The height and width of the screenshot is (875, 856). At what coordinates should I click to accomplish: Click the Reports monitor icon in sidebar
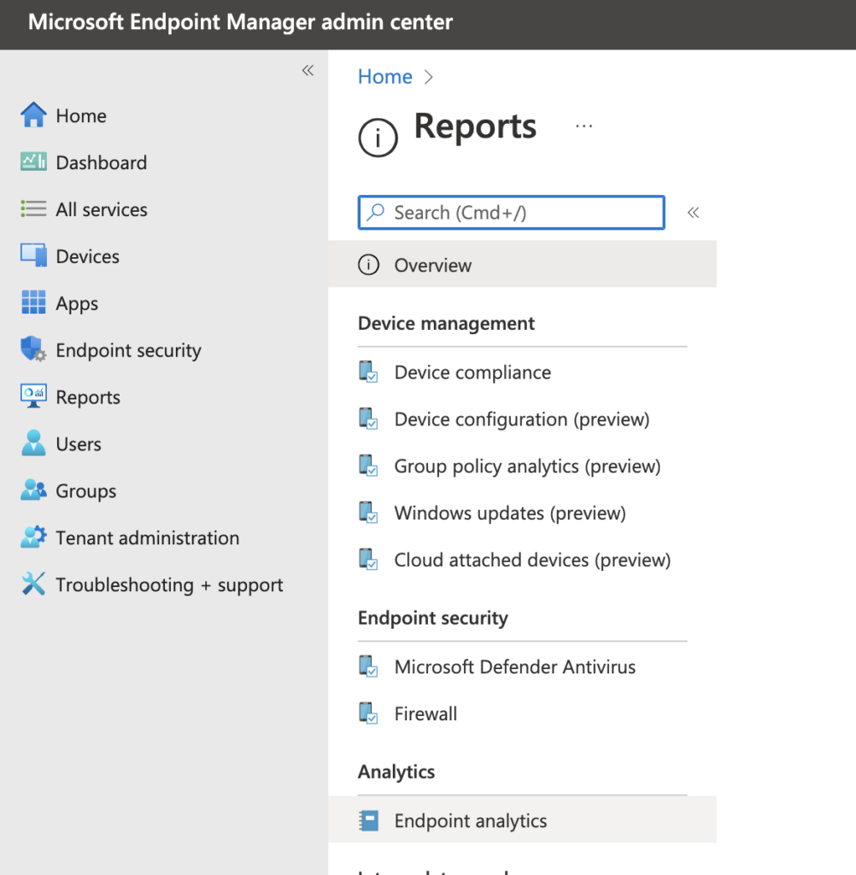tap(33, 396)
